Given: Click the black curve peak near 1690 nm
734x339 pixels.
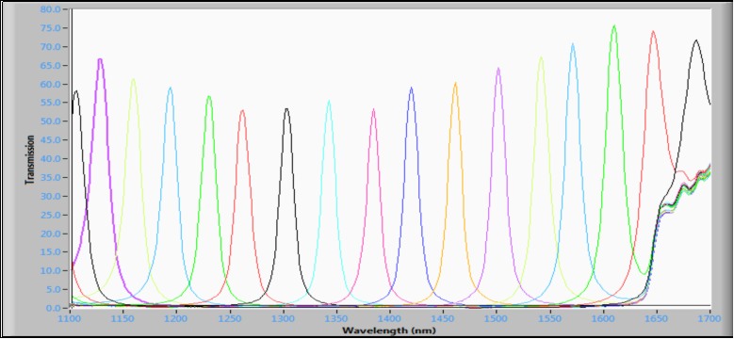Looking at the screenshot, I should [696, 41].
